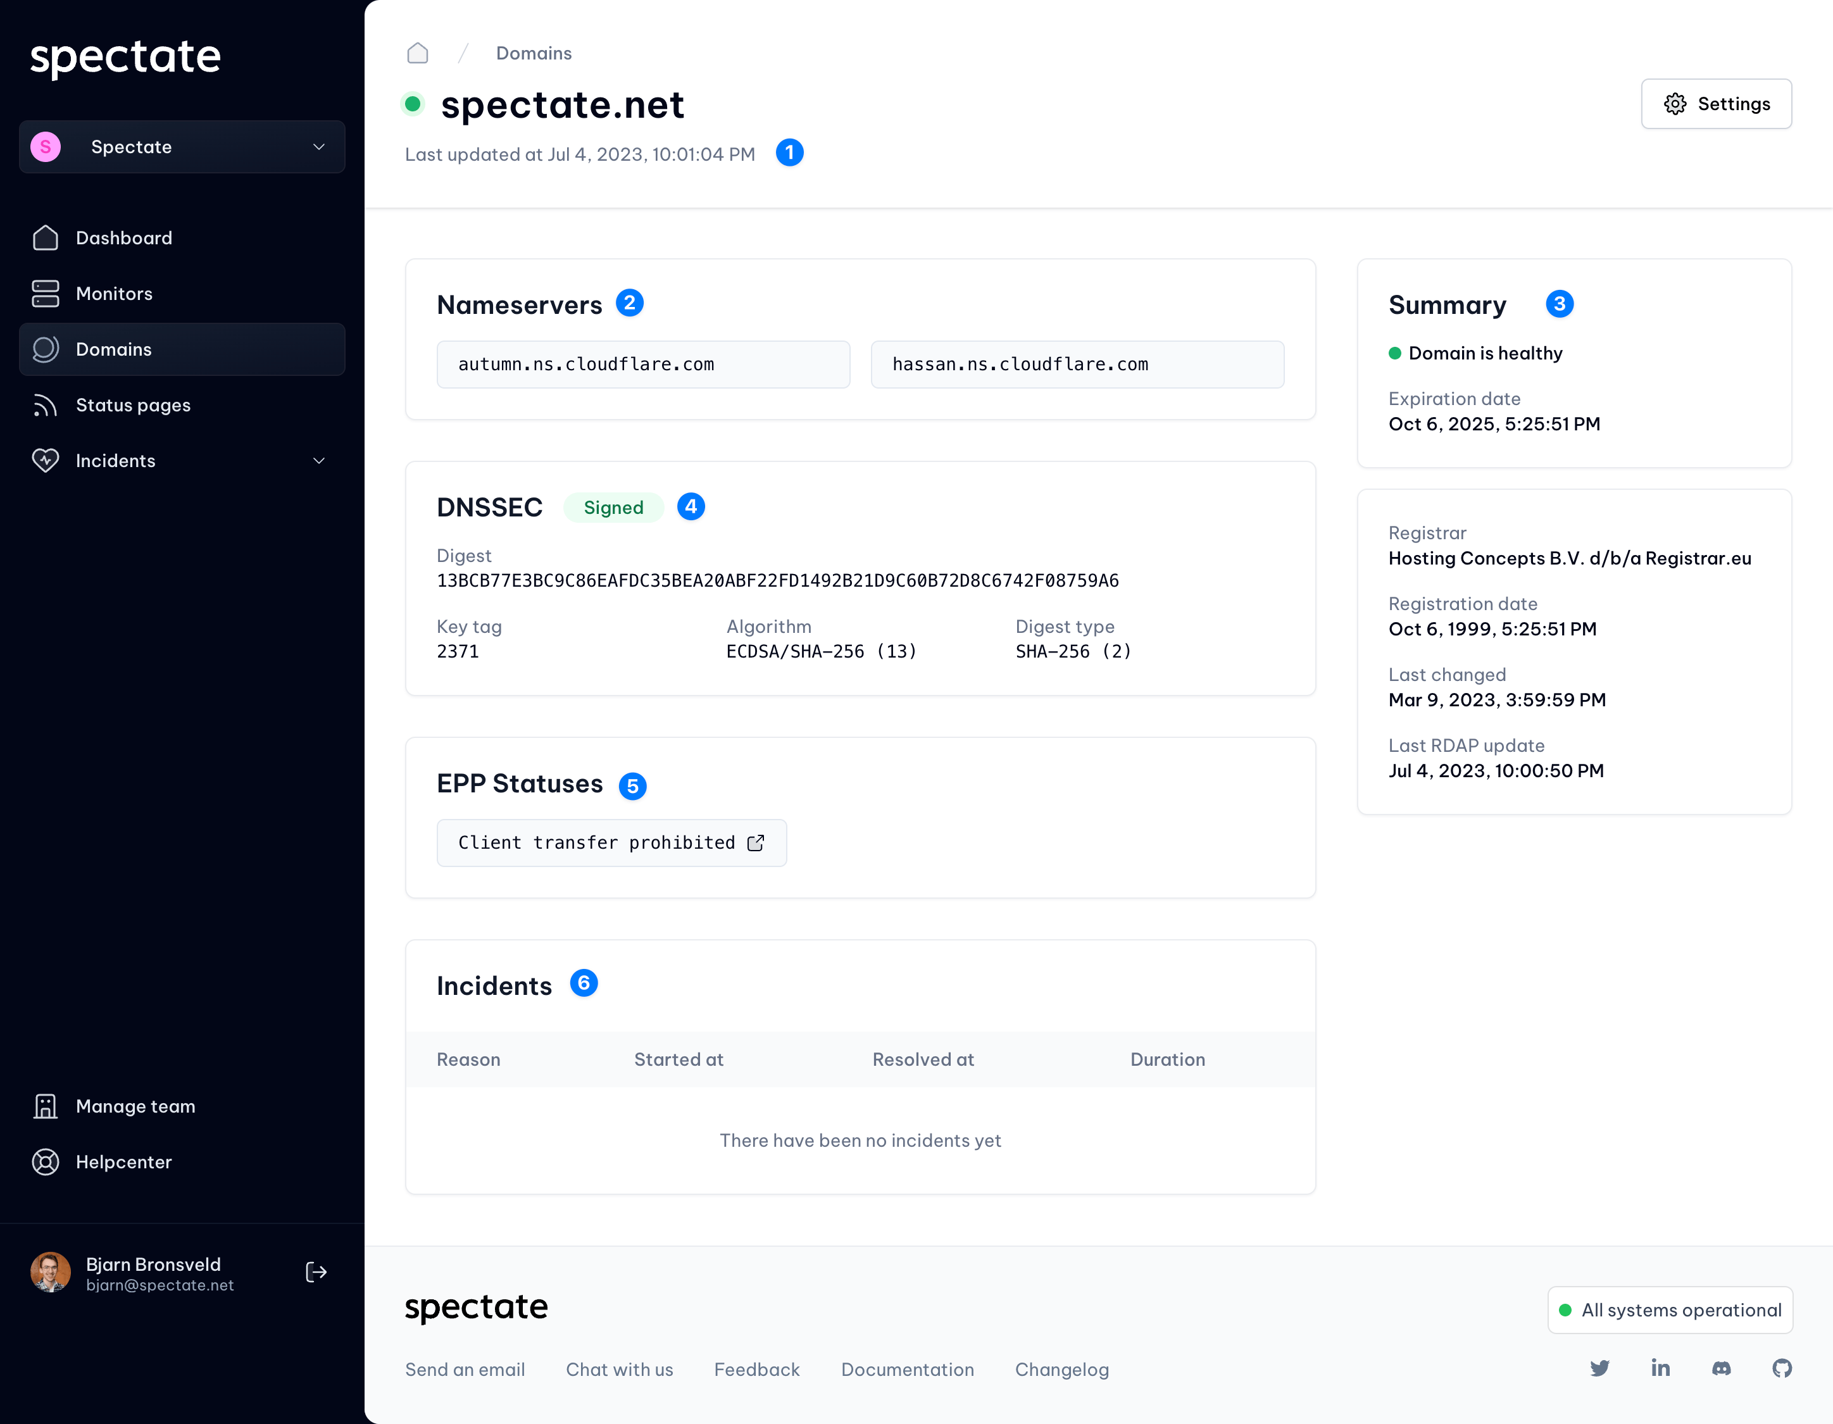Open Status pages in the sidebar
The height and width of the screenshot is (1424, 1833).
point(182,405)
